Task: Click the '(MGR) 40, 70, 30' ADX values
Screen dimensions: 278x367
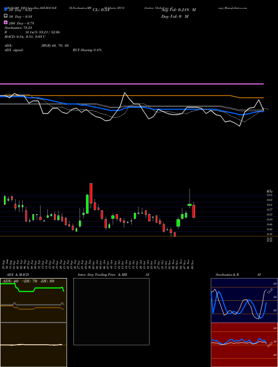Action: (54, 46)
